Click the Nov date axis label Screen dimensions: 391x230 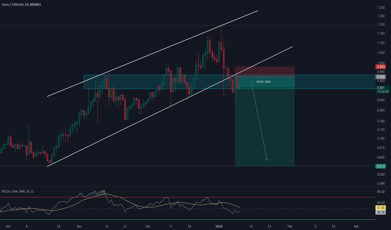click(79, 227)
